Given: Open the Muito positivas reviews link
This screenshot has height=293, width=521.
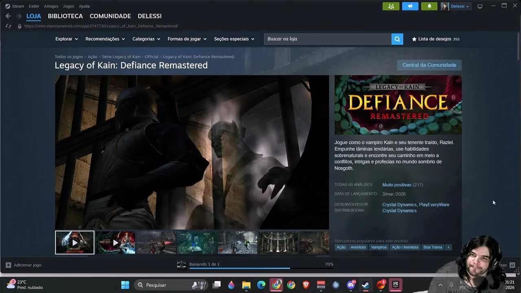Looking at the screenshot, I should click(397, 185).
